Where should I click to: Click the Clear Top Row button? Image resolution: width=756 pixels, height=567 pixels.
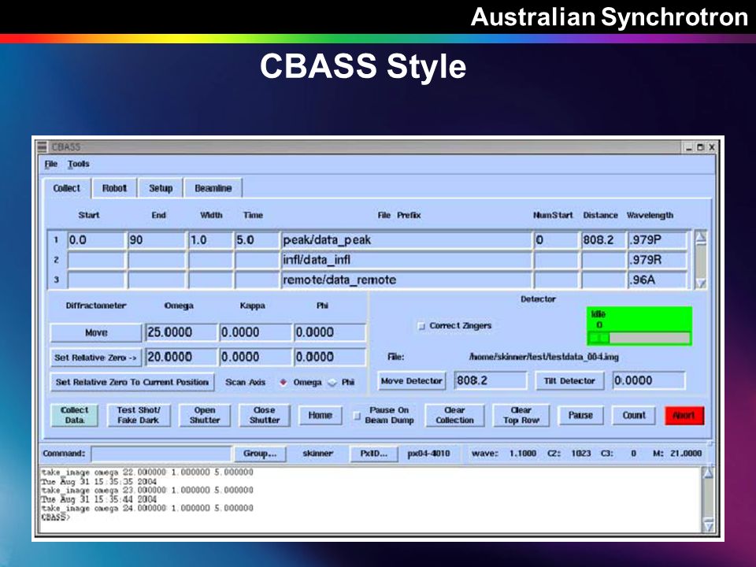tap(521, 415)
